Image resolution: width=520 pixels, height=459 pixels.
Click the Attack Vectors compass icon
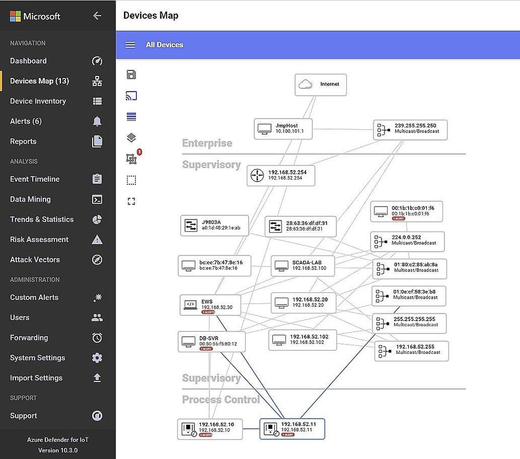coord(97,260)
